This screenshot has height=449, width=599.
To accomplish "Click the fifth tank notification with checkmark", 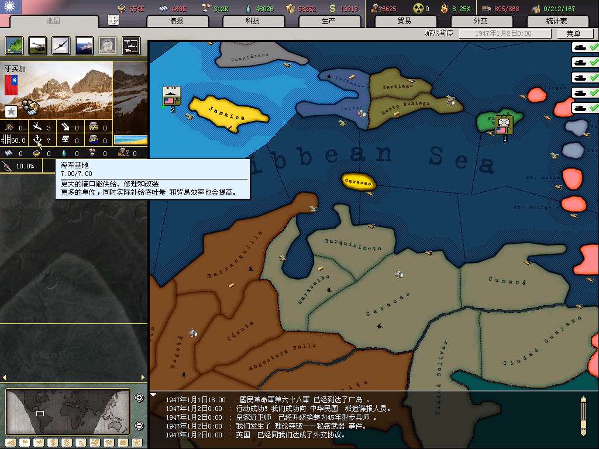I will pyautogui.click(x=585, y=108).
